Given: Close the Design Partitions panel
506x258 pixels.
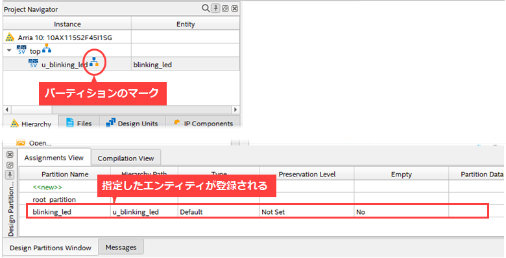Looking at the screenshot, I should pyautogui.click(x=10, y=155).
